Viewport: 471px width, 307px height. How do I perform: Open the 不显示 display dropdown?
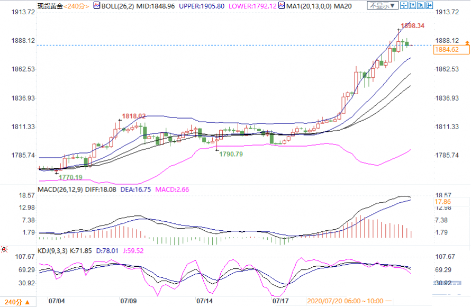click(383, 5)
